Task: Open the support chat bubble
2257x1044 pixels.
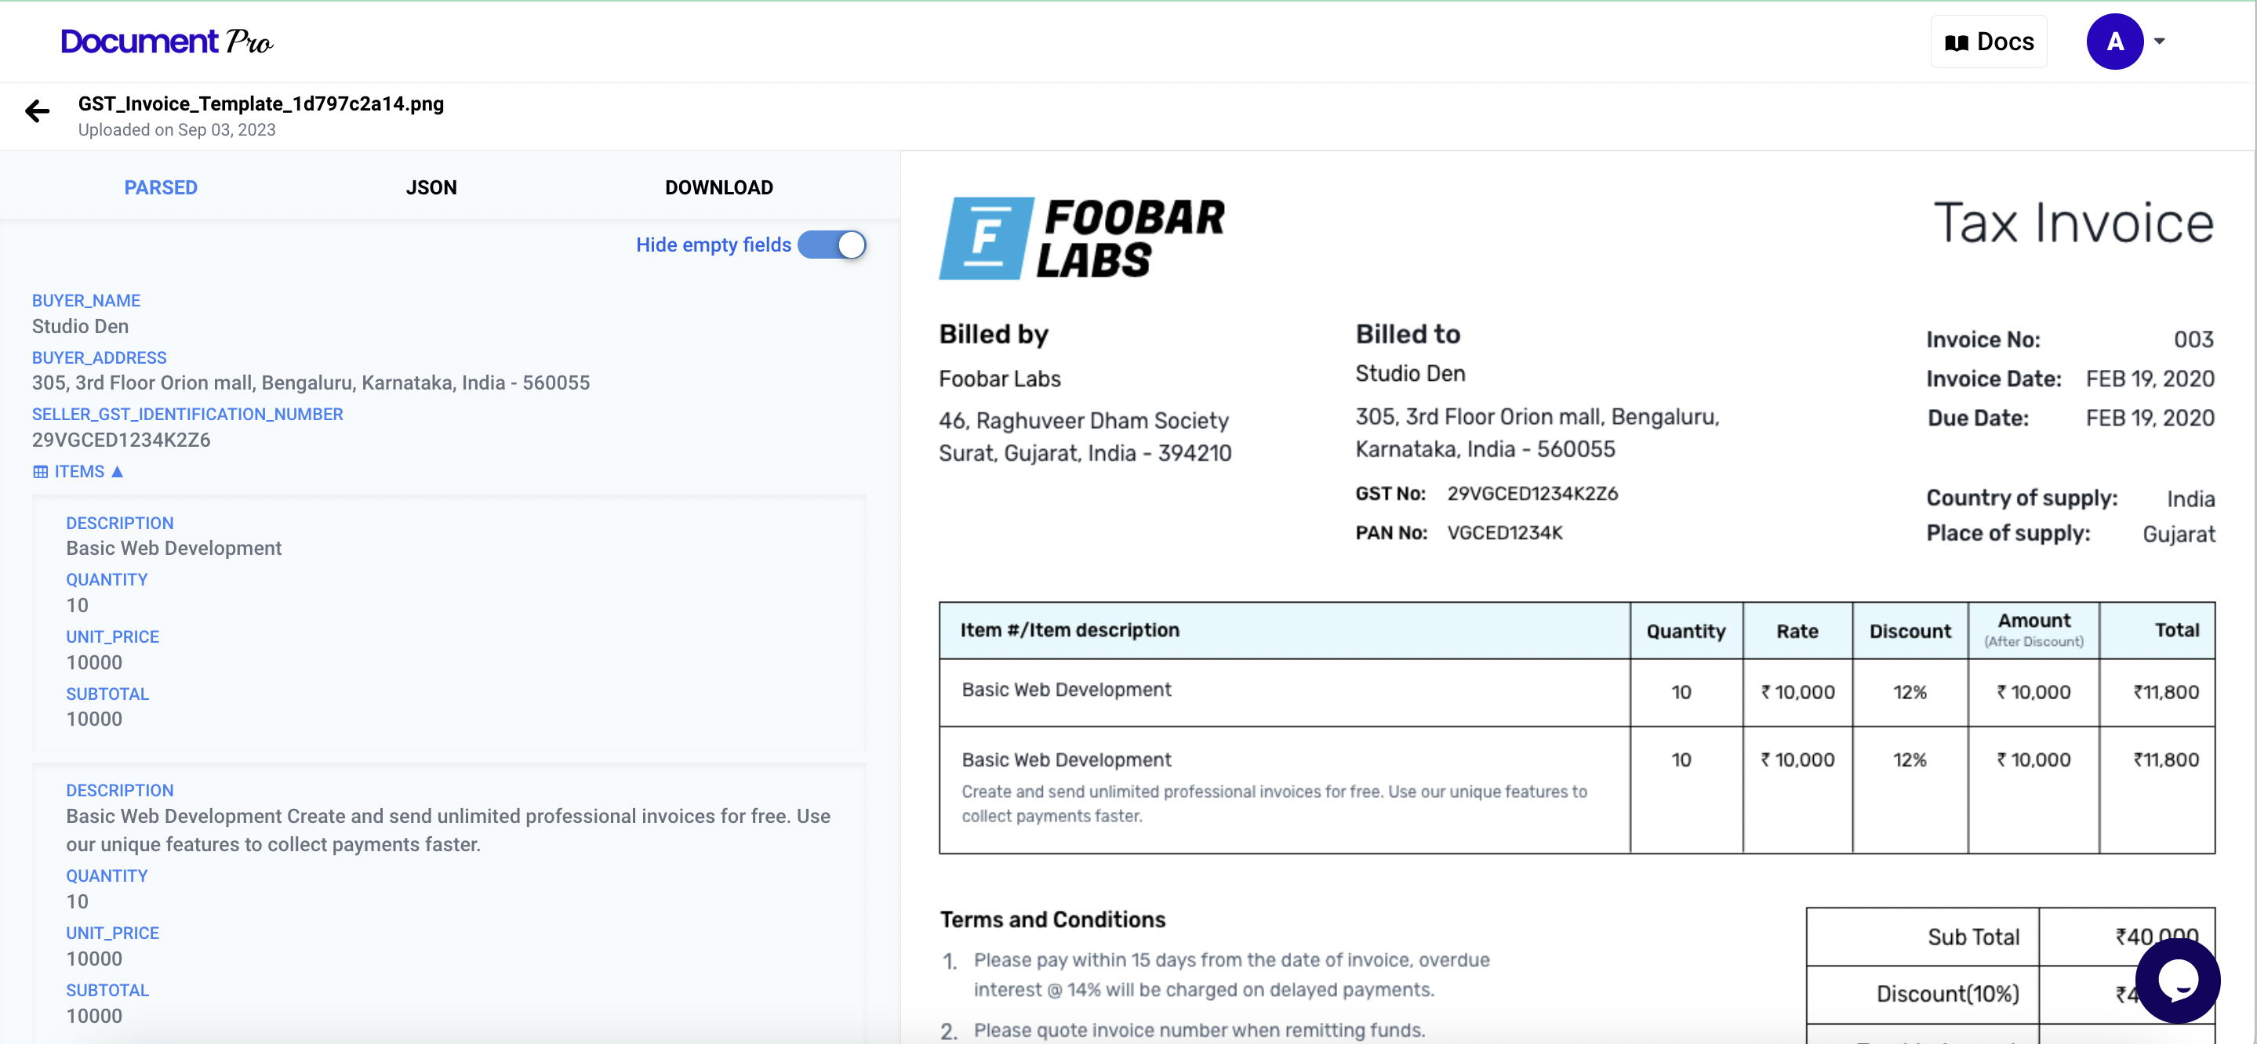Action: [2178, 981]
